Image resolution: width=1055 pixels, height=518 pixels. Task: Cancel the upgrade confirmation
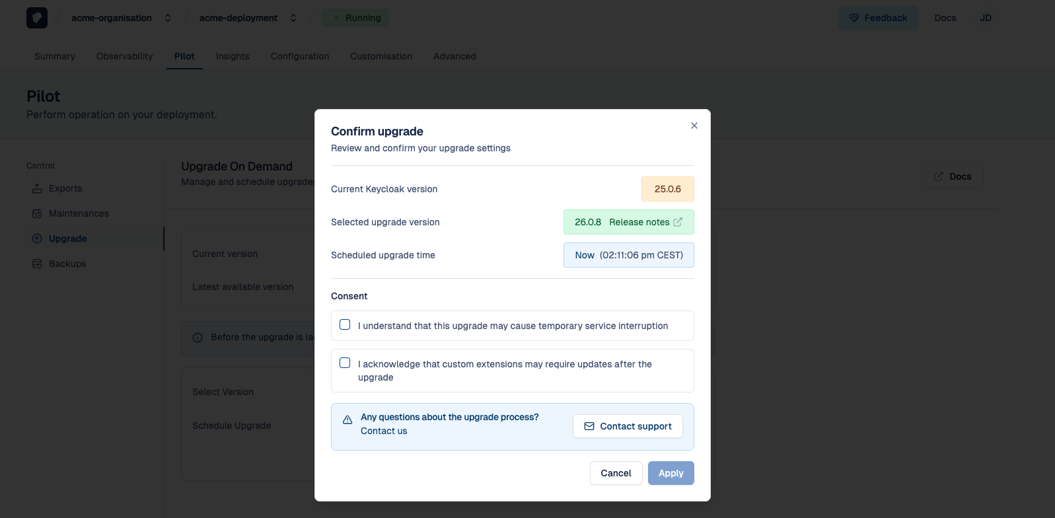(616, 473)
